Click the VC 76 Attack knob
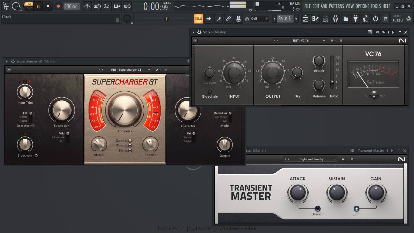The height and width of the screenshot is (233, 414). 319,60
